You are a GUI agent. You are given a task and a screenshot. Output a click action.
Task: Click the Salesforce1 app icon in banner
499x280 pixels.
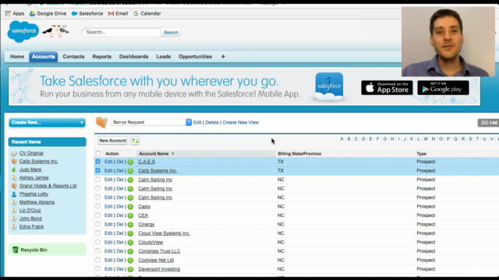(329, 86)
